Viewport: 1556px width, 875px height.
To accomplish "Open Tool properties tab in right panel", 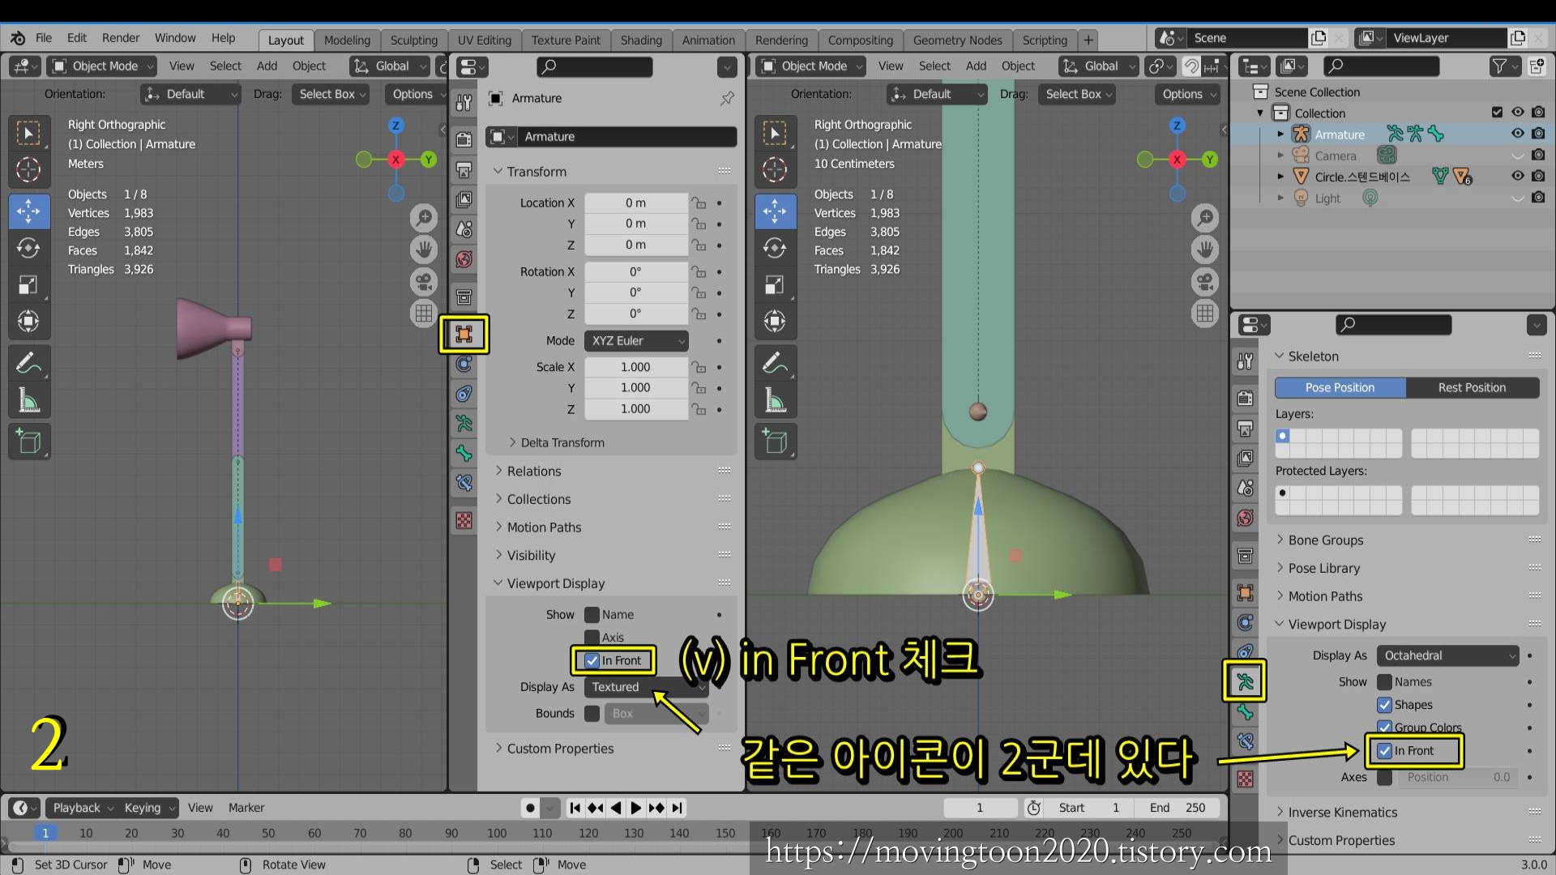I will pos(1245,361).
